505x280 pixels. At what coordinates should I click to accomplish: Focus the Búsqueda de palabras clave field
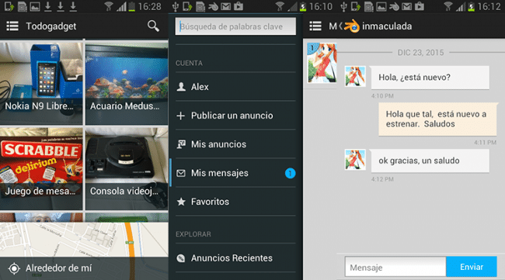pyautogui.click(x=235, y=26)
